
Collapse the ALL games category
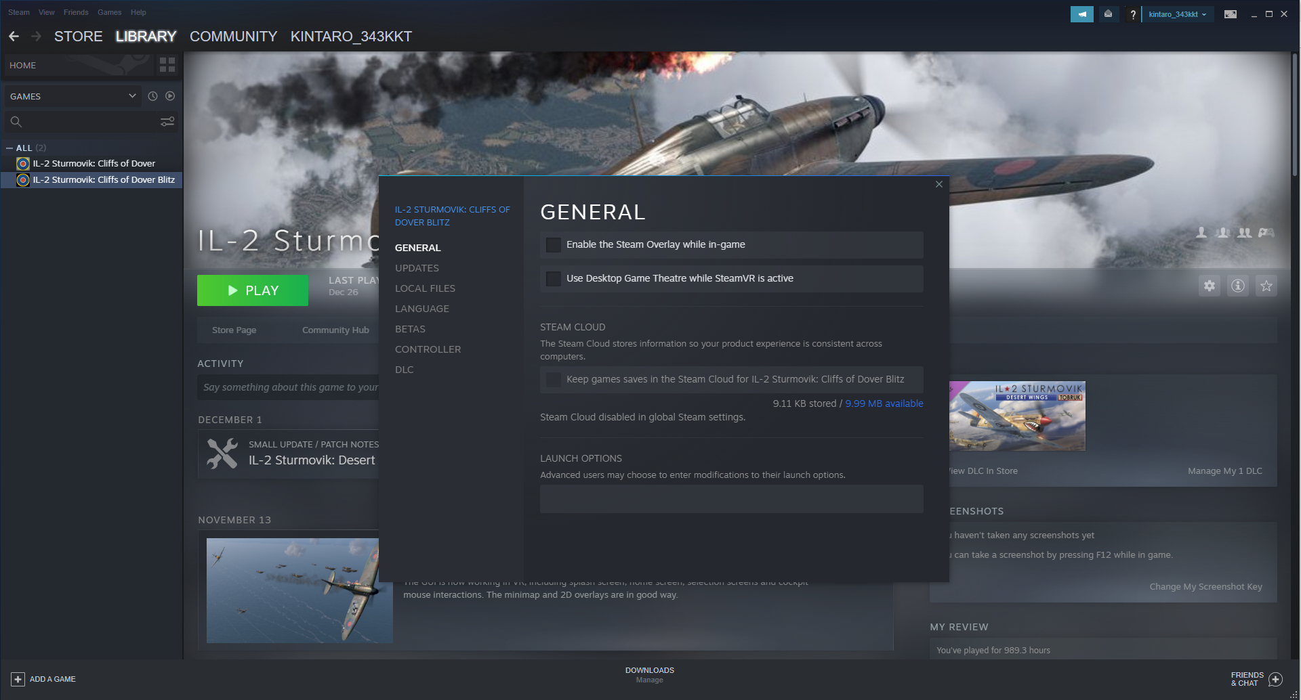pyautogui.click(x=9, y=148)
